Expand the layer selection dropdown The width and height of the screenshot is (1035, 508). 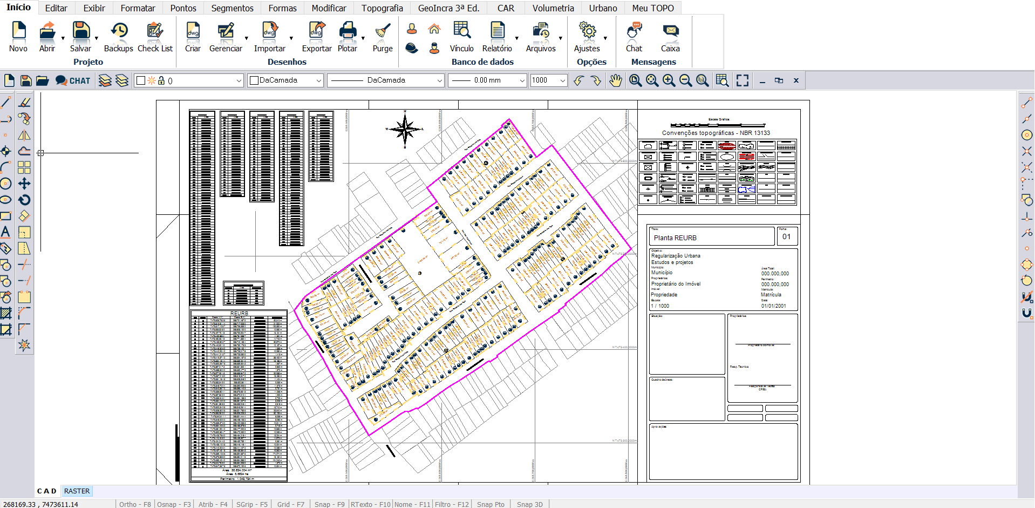[x=239, y=80]
